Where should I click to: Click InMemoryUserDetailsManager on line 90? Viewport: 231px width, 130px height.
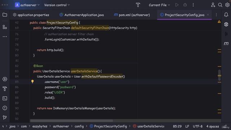coord(75,108)
